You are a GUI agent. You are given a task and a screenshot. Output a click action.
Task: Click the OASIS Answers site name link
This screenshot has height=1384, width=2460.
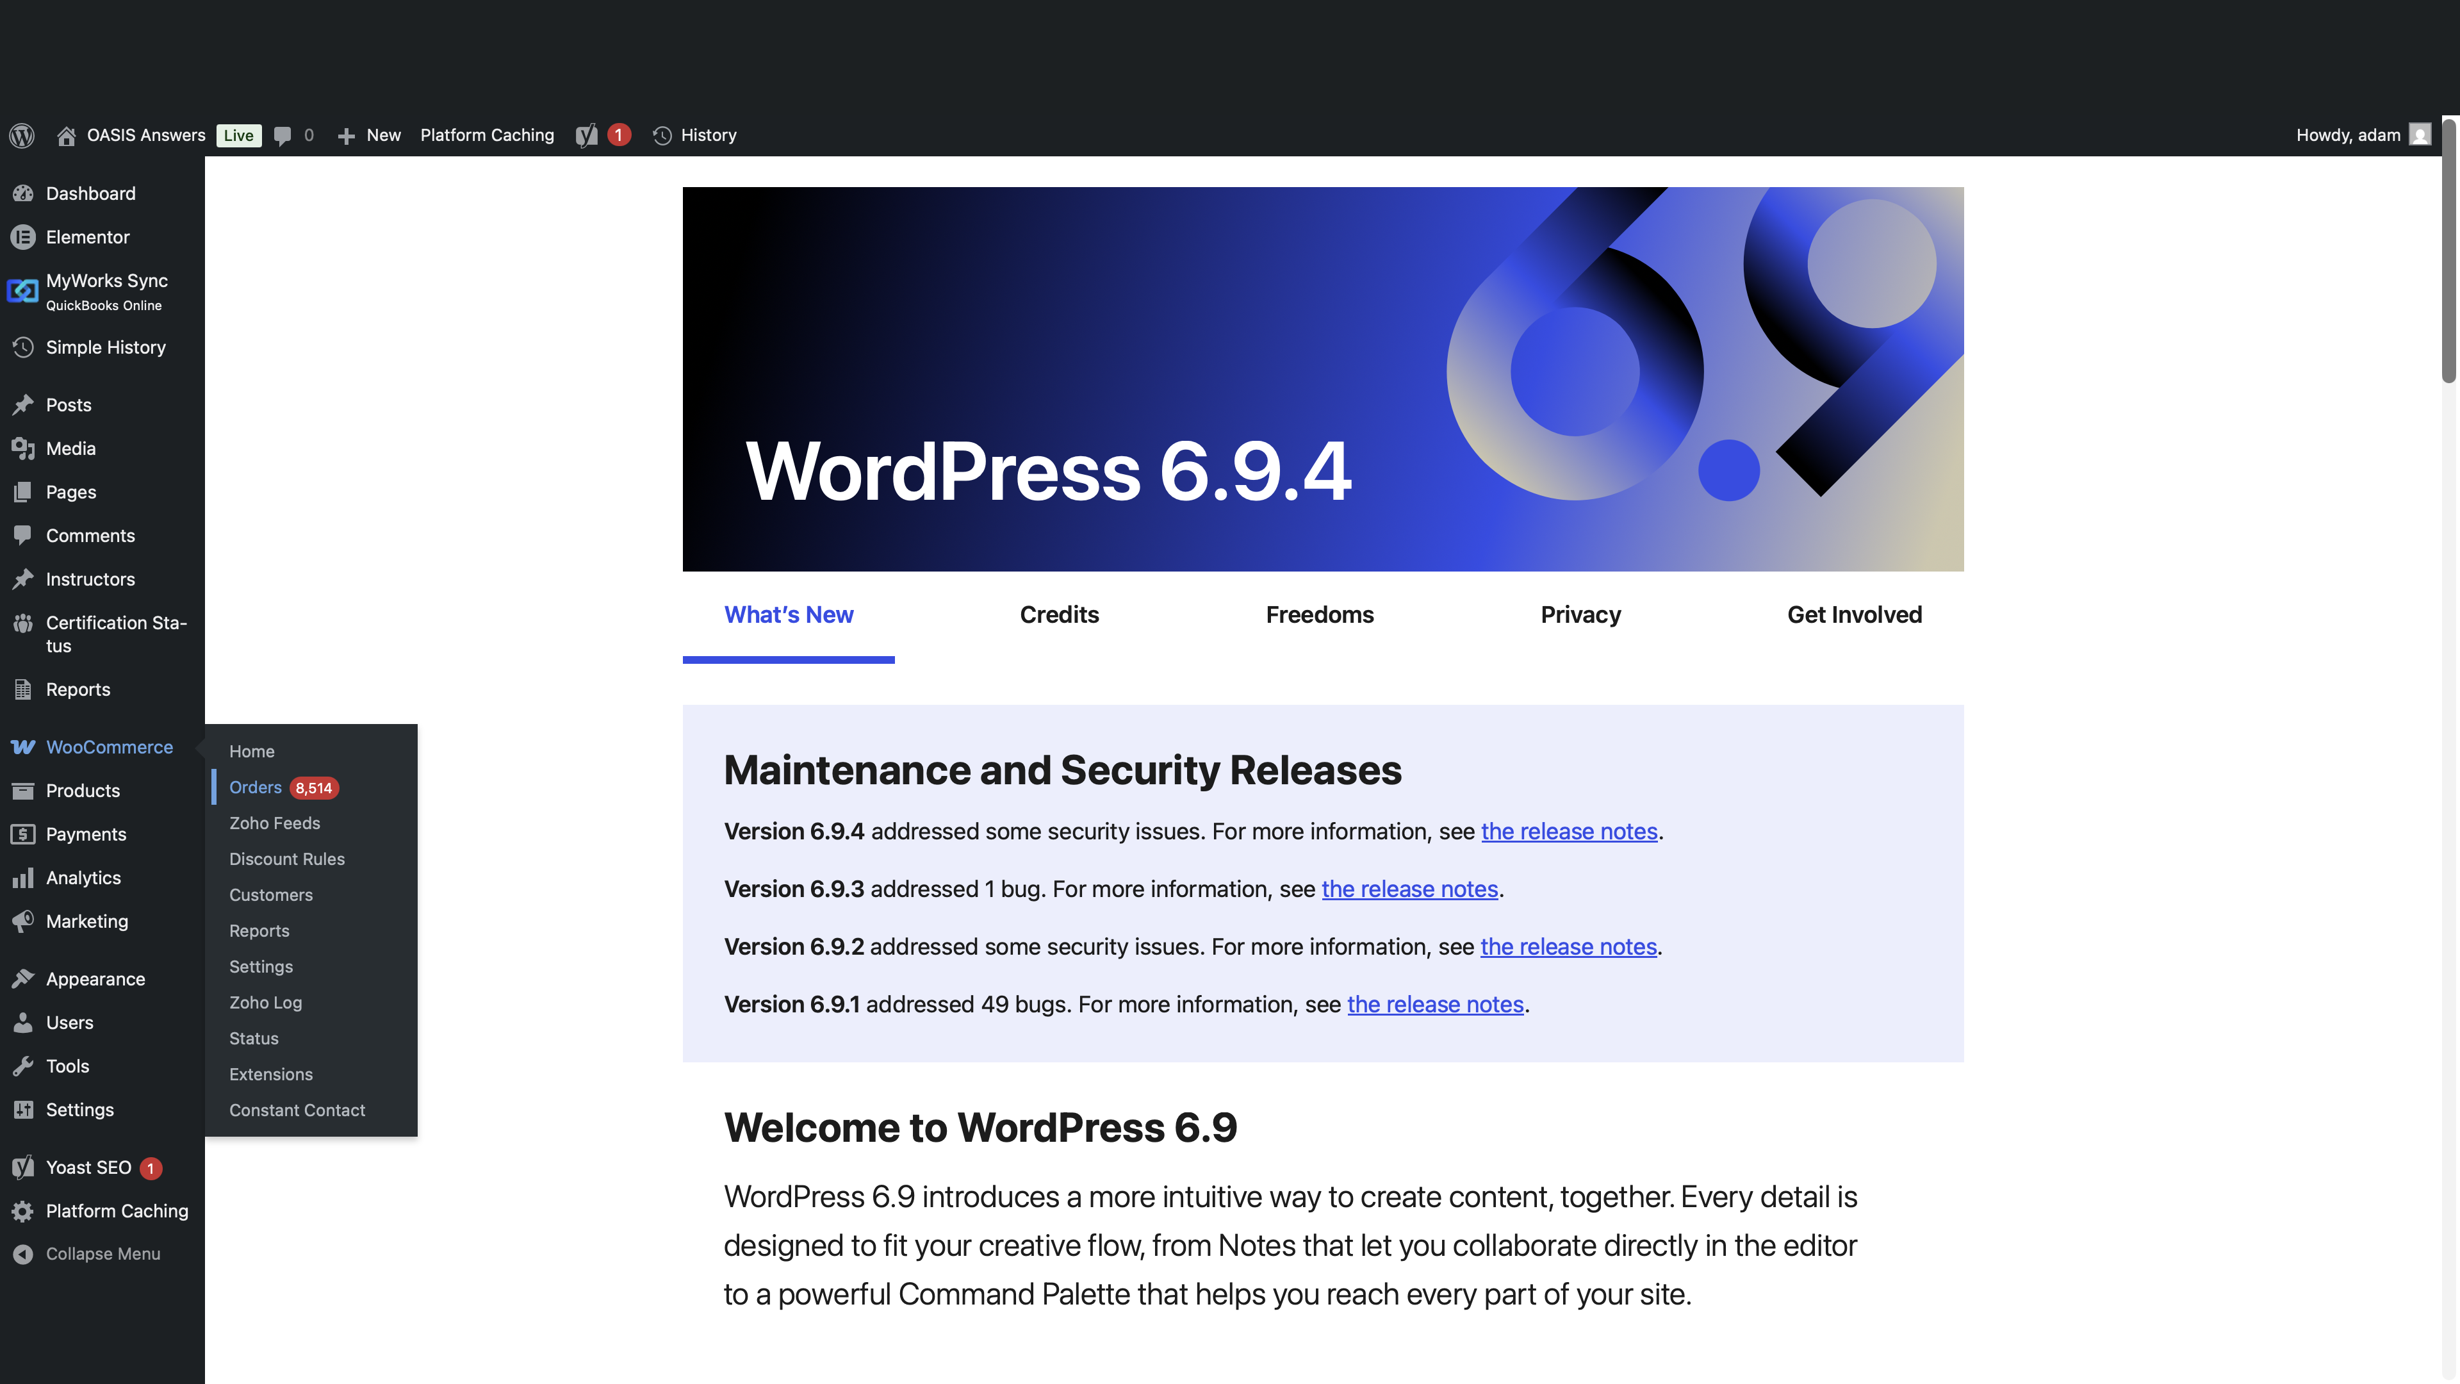(146, 136)
